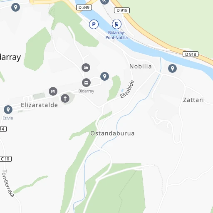Select the Bidarray-Pont-Noblia station label
213x213 pixels.
[x=116, y=35]
